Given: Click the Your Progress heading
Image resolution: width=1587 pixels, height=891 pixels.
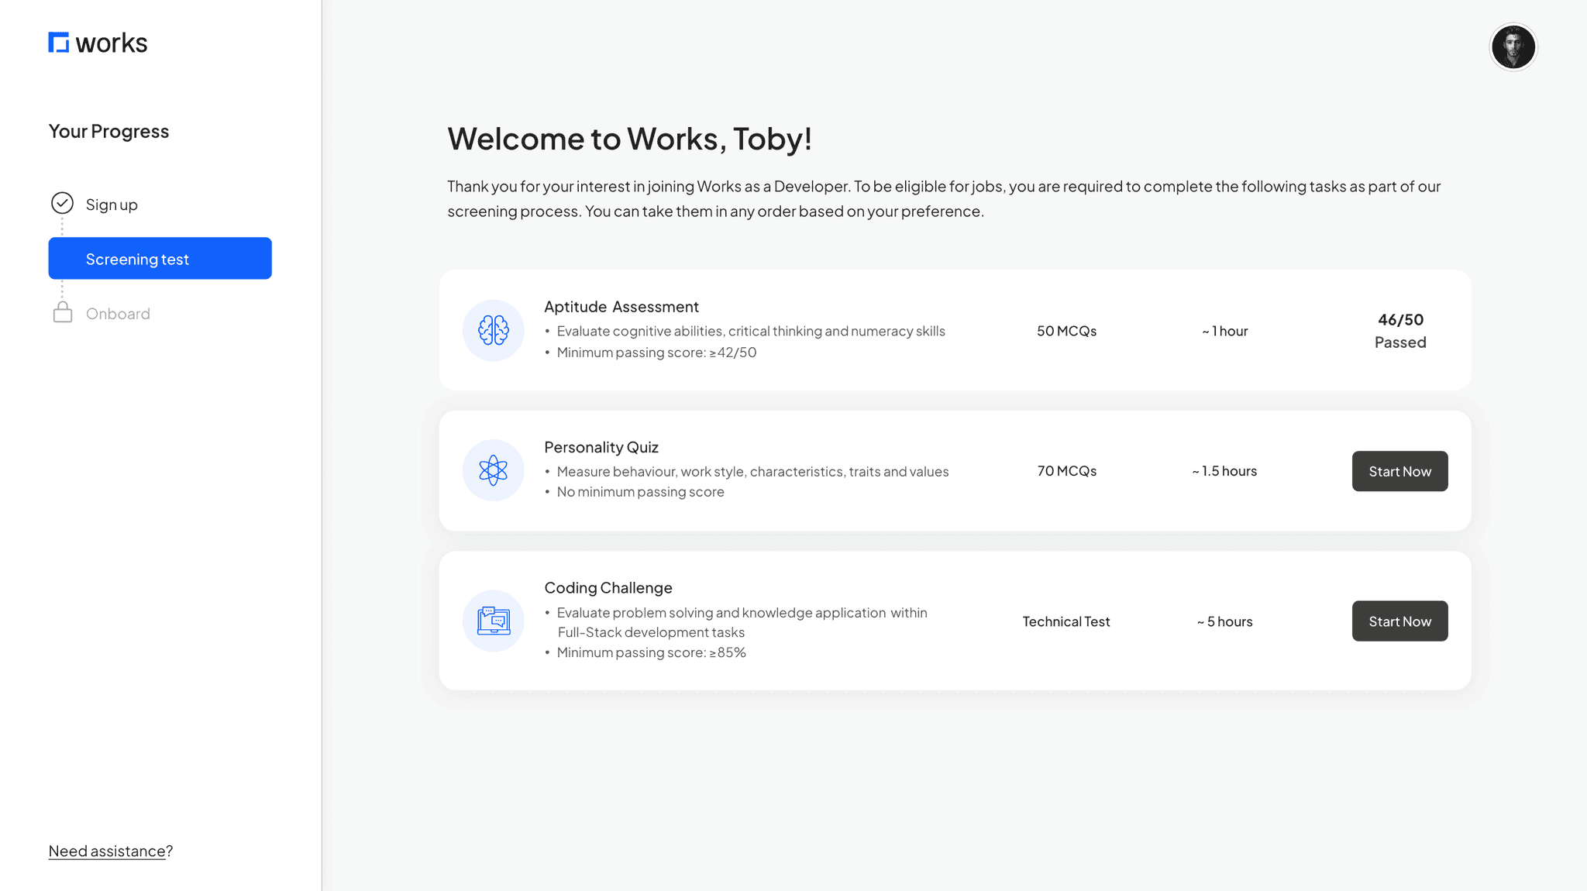Looking at the screenshot, I should [108, 132].
